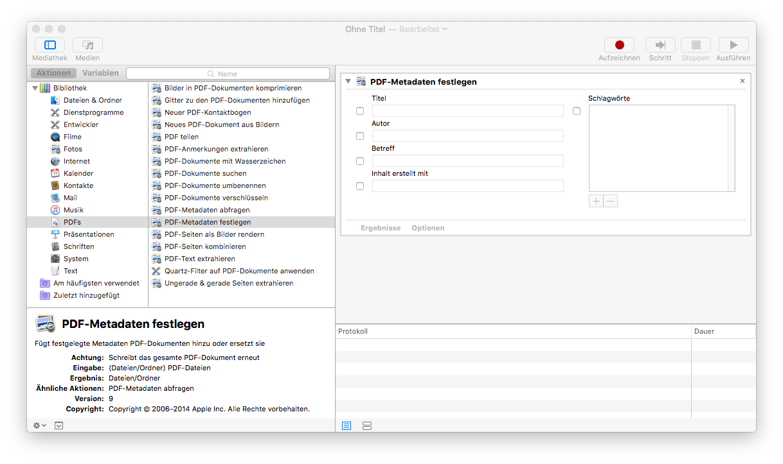Switch to the Aktionen tab
Screen dimensions: 783x464
tap(53, 73)
